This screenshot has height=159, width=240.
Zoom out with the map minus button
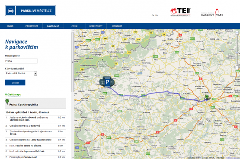pos(237,68)
